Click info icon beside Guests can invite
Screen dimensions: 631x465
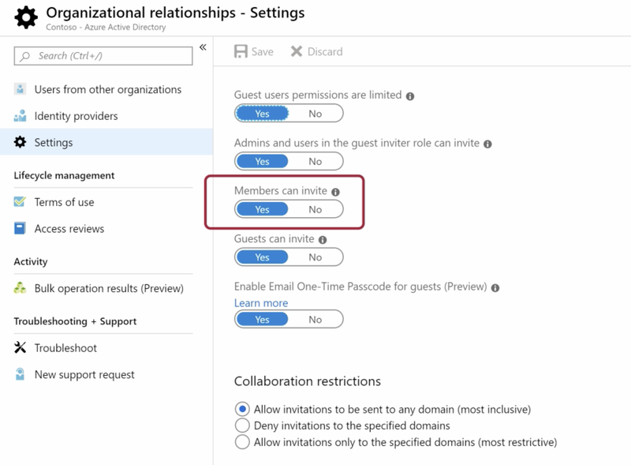pyautogui.click(x=323, y=240)
